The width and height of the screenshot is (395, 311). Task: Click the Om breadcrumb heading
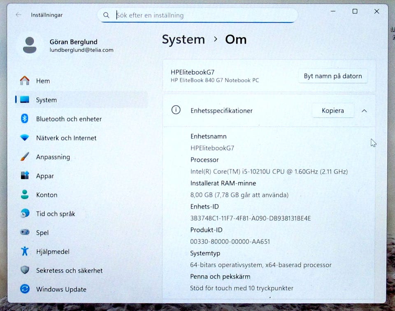pos(236,39)
